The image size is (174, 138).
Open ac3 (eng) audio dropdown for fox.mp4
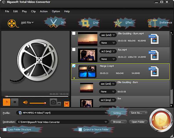coord(108,51)
